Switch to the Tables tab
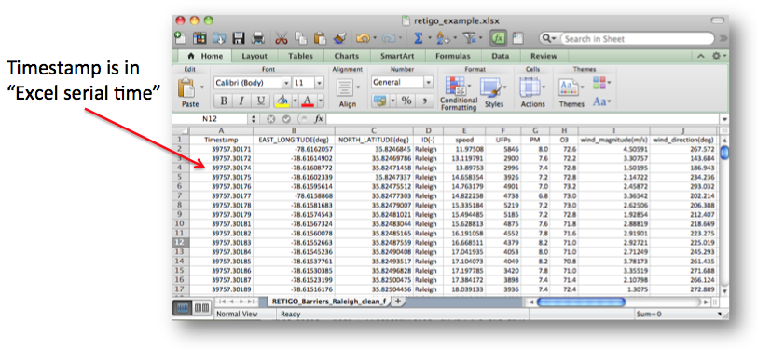The width and height of the screenshot is (757, 349). [x=300, y=56]
